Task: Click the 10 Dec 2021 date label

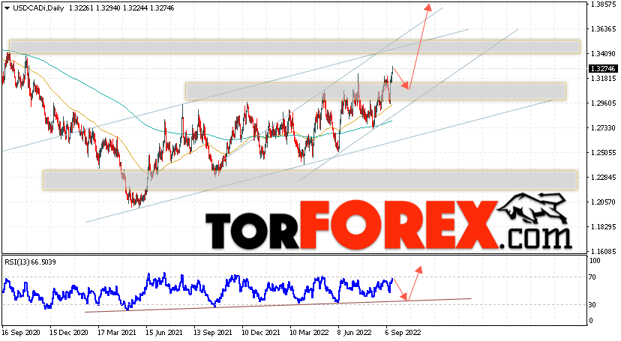Action: [261, 333]
